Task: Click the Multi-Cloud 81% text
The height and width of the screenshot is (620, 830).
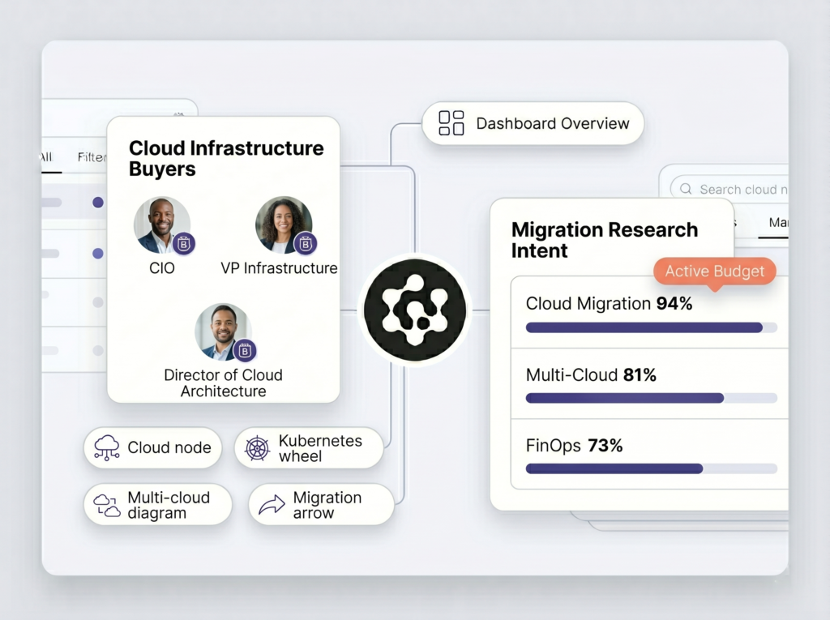Action: (x=591, y=375)
